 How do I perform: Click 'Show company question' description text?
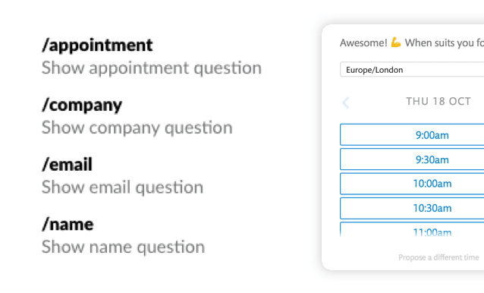tap(137, 128)
